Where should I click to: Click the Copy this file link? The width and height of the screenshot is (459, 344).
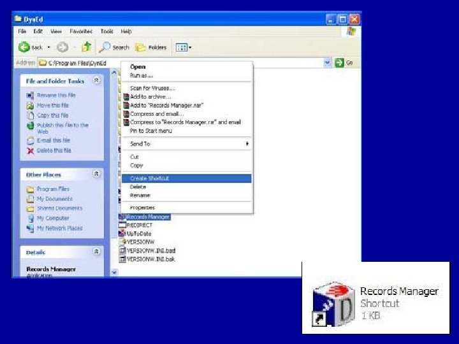click(x=53, y=115)
